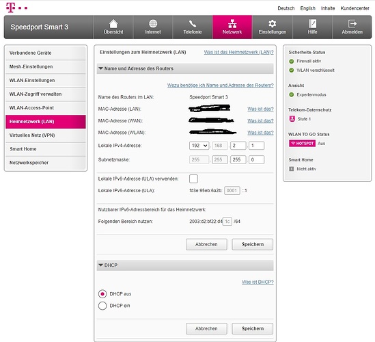
Task: Open the Telefonie phone tab
Action: [193, 27]
